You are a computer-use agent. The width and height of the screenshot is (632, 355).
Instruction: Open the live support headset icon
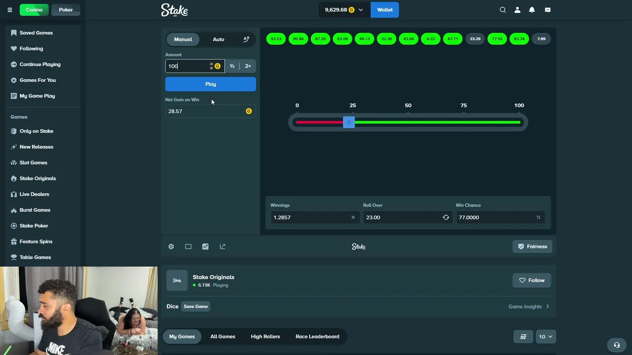click(617, 345)
